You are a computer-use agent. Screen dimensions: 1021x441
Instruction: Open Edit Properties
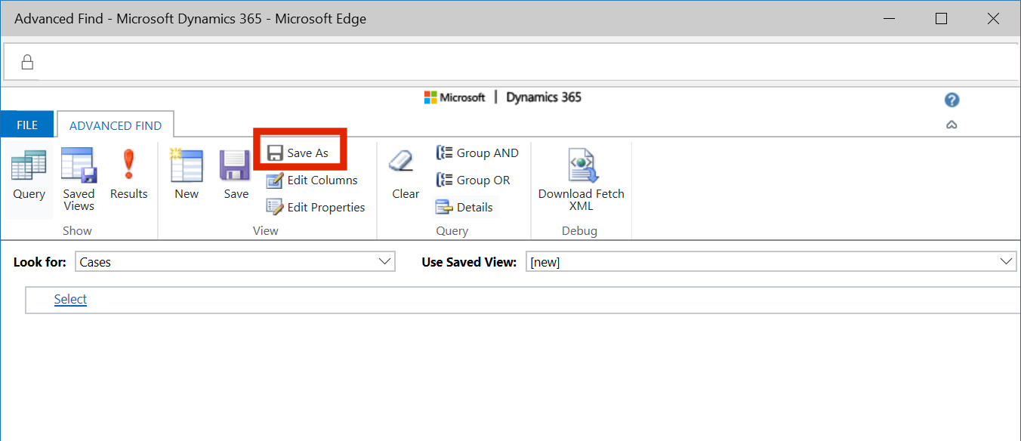coord(316,207)
